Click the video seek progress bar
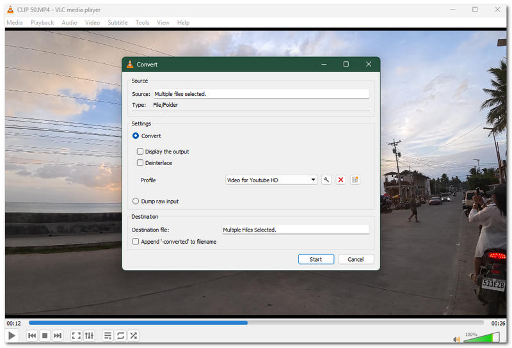512x348 pixels. point(256,322)
